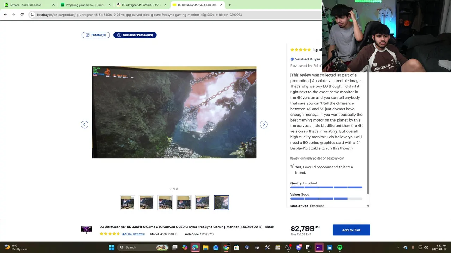The height and width of the screenshot is (253, 451).
Task: Click the browser address bar URL
Action: point(139,15)
